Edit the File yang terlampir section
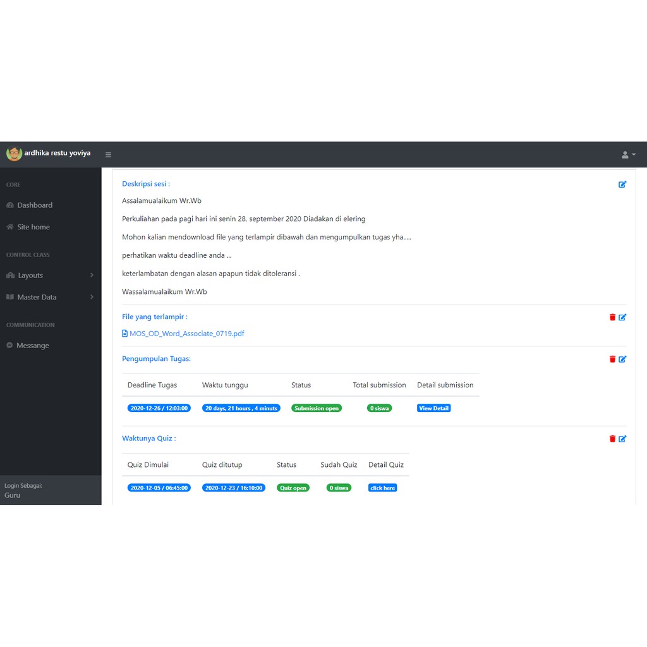647x647 pixels. tap(622, 317)
